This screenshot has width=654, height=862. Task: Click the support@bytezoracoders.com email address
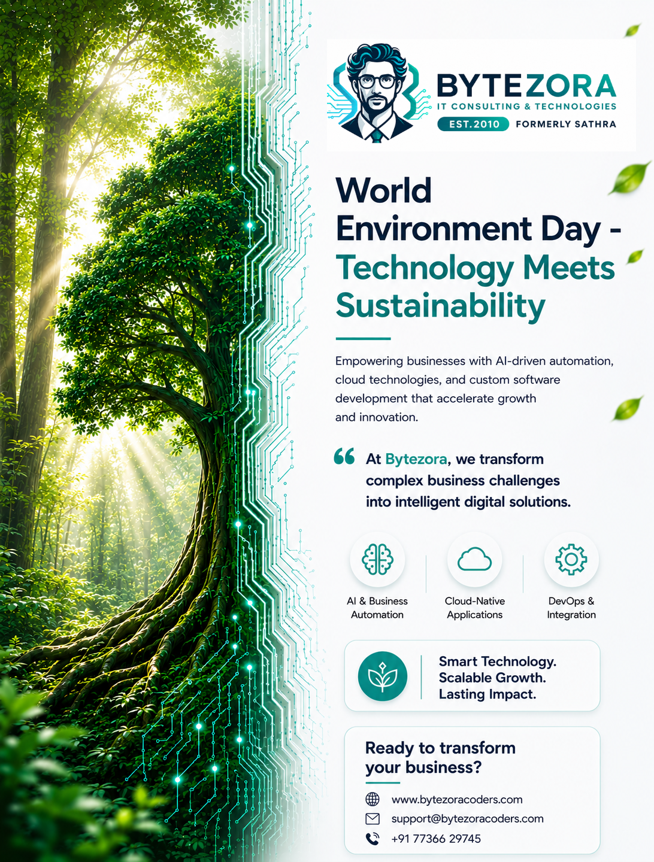[467, 819]
